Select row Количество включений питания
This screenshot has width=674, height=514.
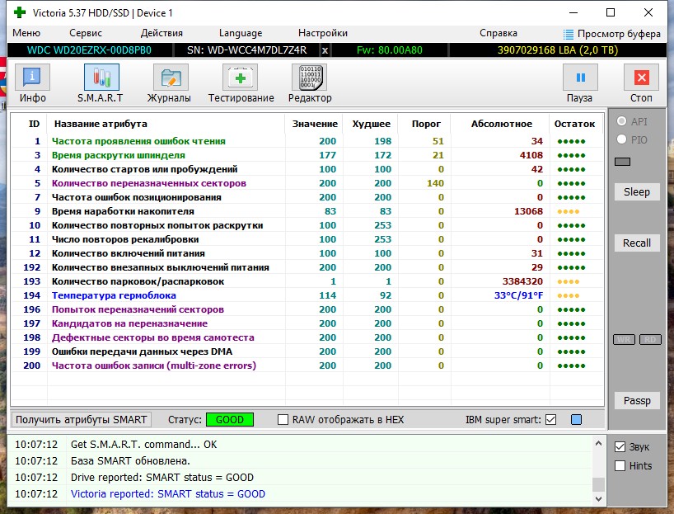tap(307, 253)
